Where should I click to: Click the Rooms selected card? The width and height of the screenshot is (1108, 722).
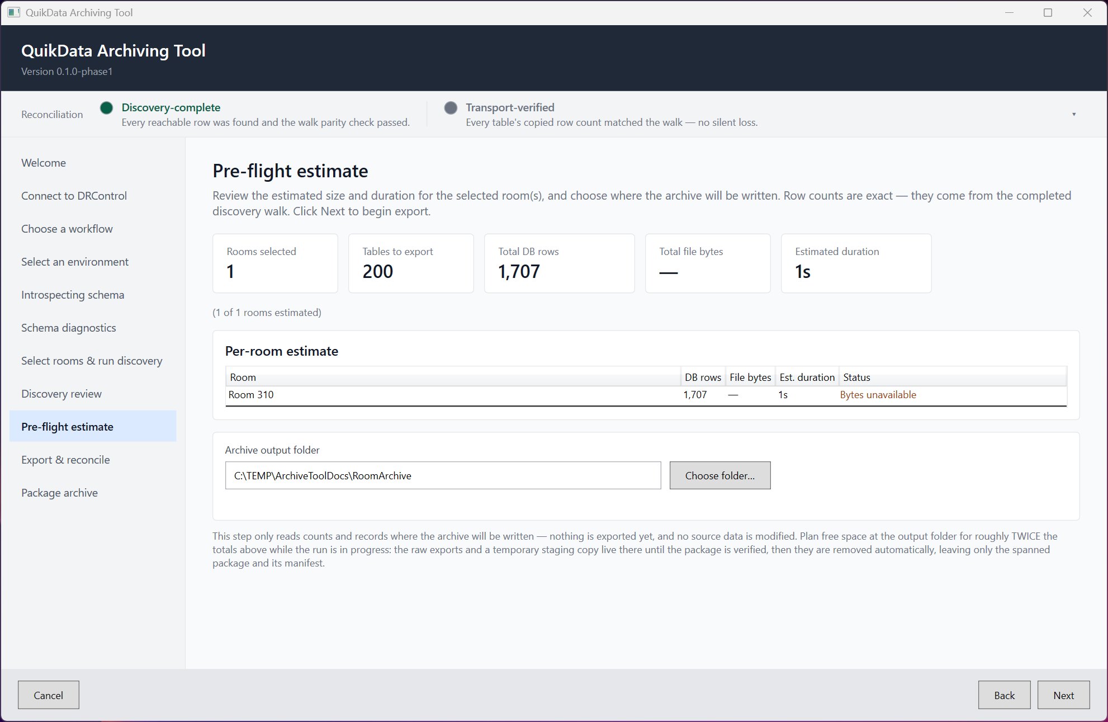[276, 263]
